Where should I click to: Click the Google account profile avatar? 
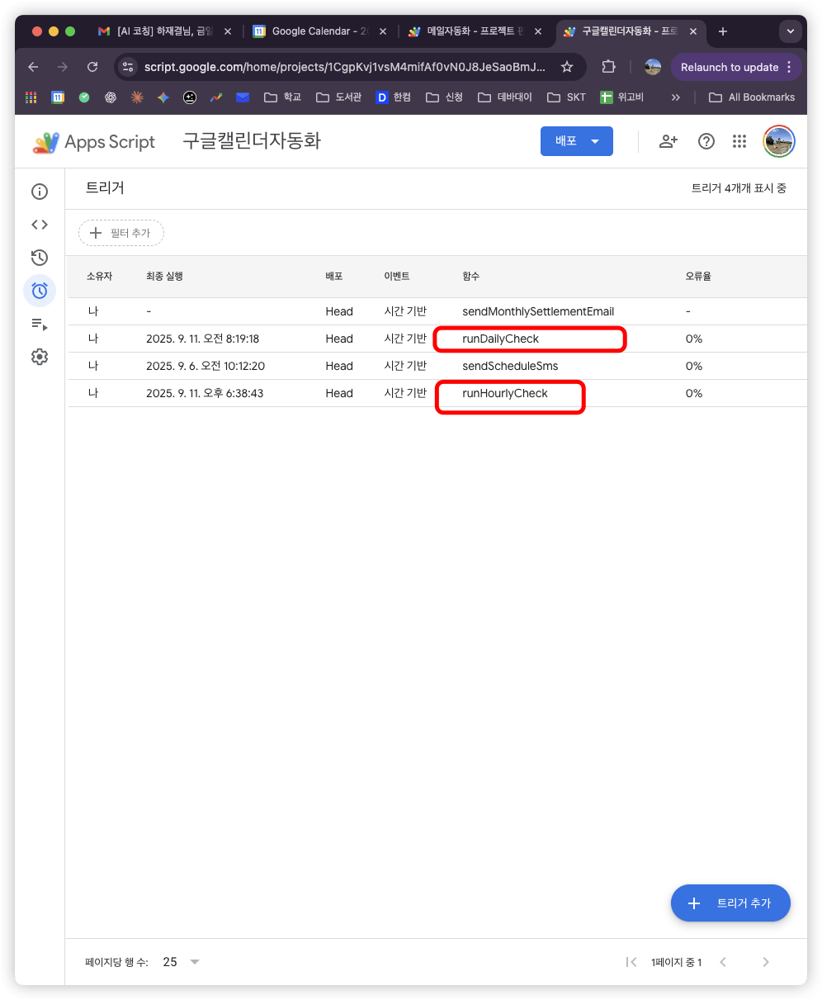click(x=779, y=141)
